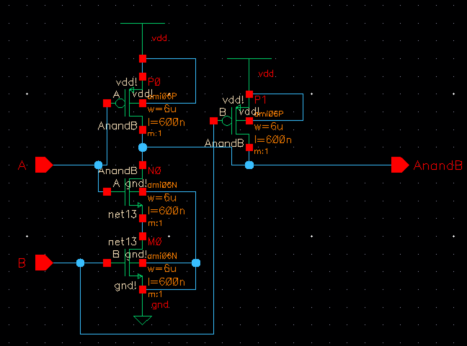
Task: Click the m:1 multiplier of P1
Action: coord(261,151)
